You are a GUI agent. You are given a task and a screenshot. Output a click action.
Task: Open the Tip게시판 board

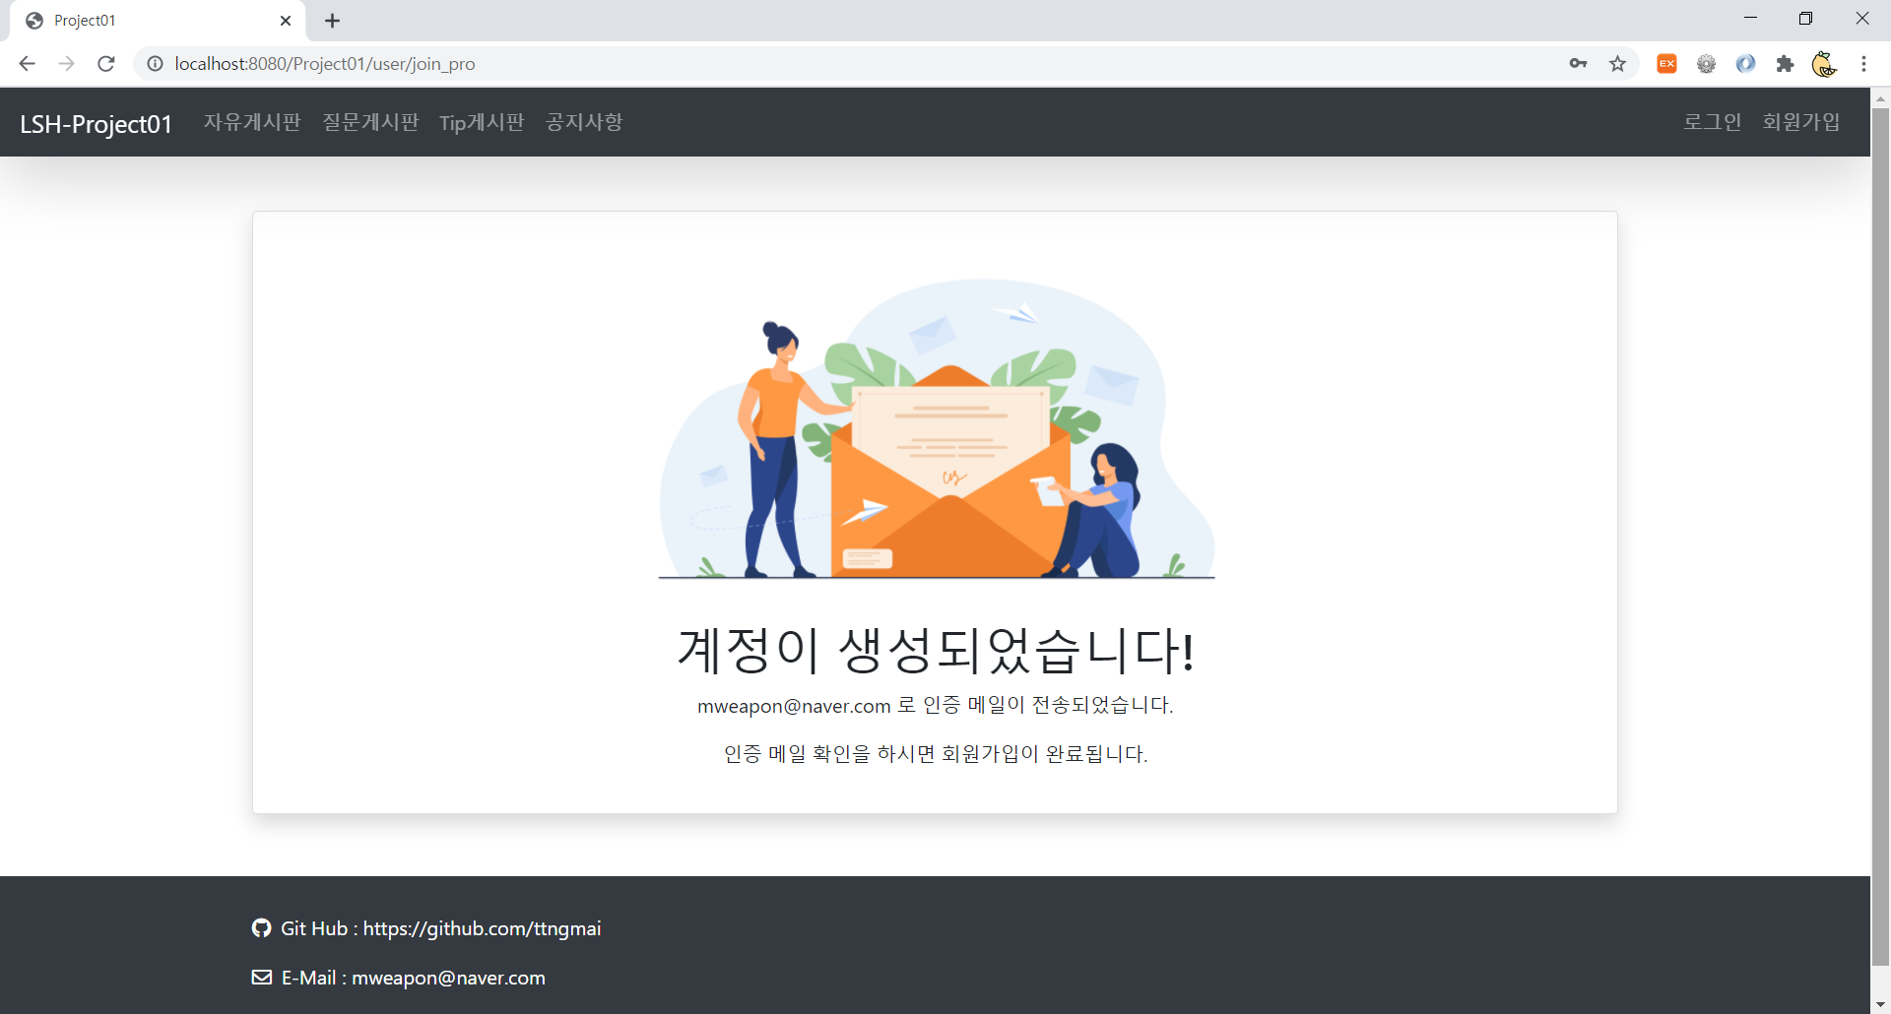pos(482,122)
